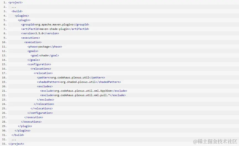
Task: Click the phase package line
Action: [45, 46]
